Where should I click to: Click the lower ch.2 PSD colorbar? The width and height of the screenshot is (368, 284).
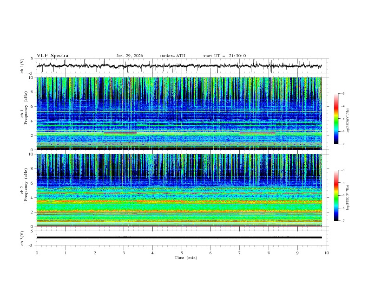(336, 195)
